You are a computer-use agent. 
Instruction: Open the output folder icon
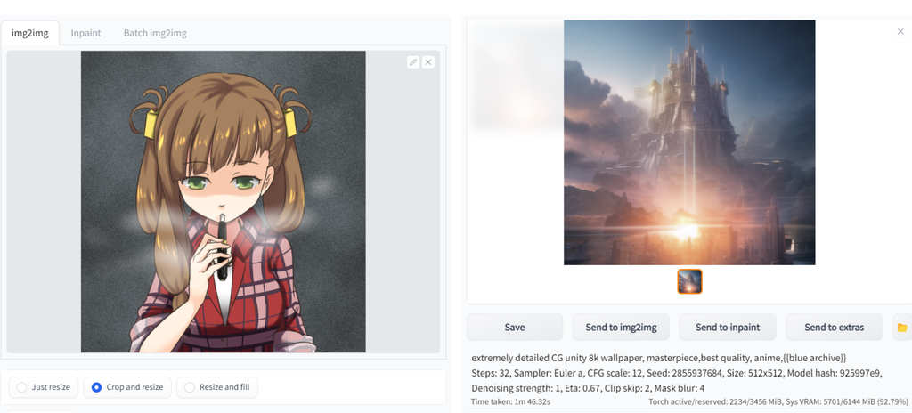click(902, 328)
